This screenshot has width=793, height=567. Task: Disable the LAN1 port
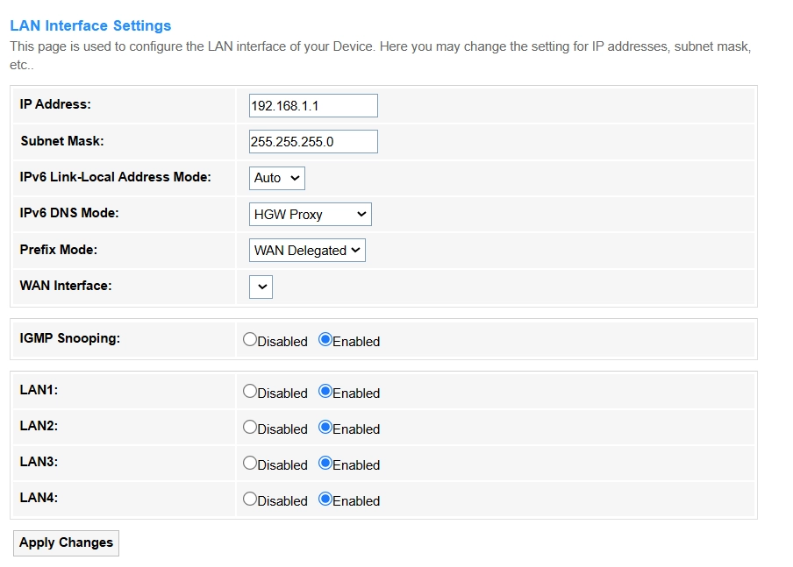pyautogui.click(x=250, y=392)
